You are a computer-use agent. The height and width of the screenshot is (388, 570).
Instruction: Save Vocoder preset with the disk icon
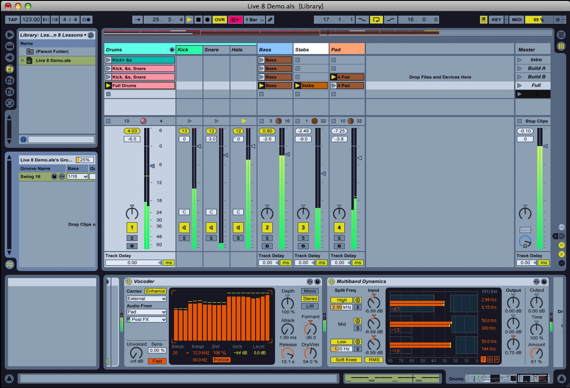pos(318,281)
